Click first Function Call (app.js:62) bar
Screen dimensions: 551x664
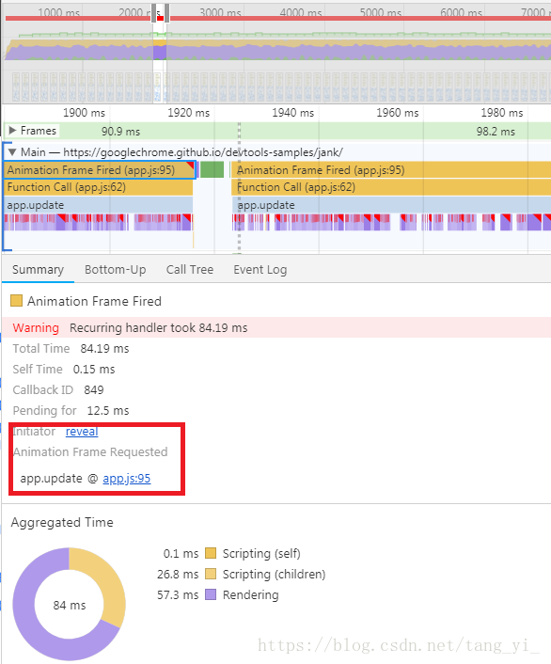pos(98,187)
